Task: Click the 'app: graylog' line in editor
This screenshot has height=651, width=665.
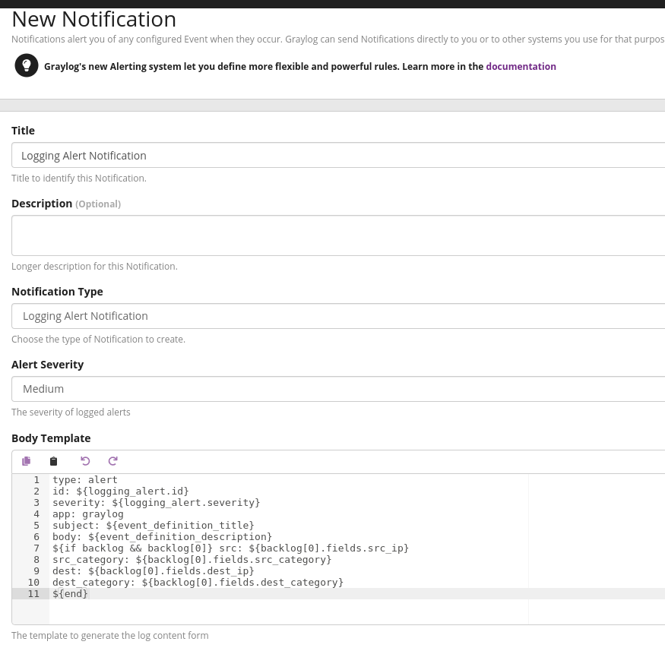Action: pos(87,514)
